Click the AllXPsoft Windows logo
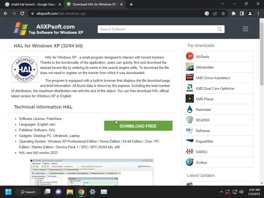 (x=21, y=29)
